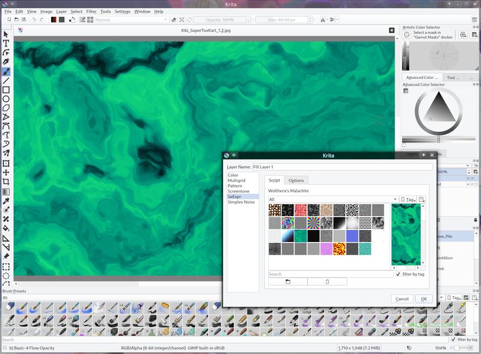481x354 pixels.
Task: Select the Ellipse tool
Action: 6,99
